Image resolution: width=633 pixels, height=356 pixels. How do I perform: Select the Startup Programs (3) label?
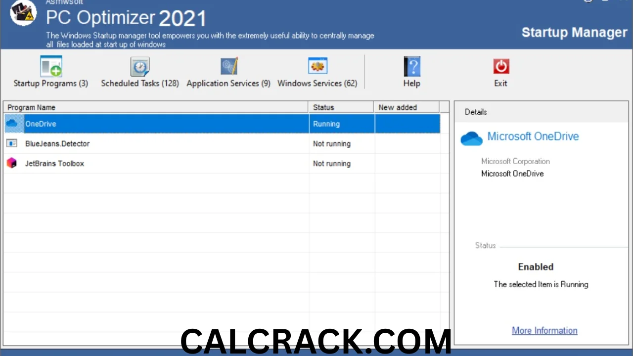(x=51, y=83)
